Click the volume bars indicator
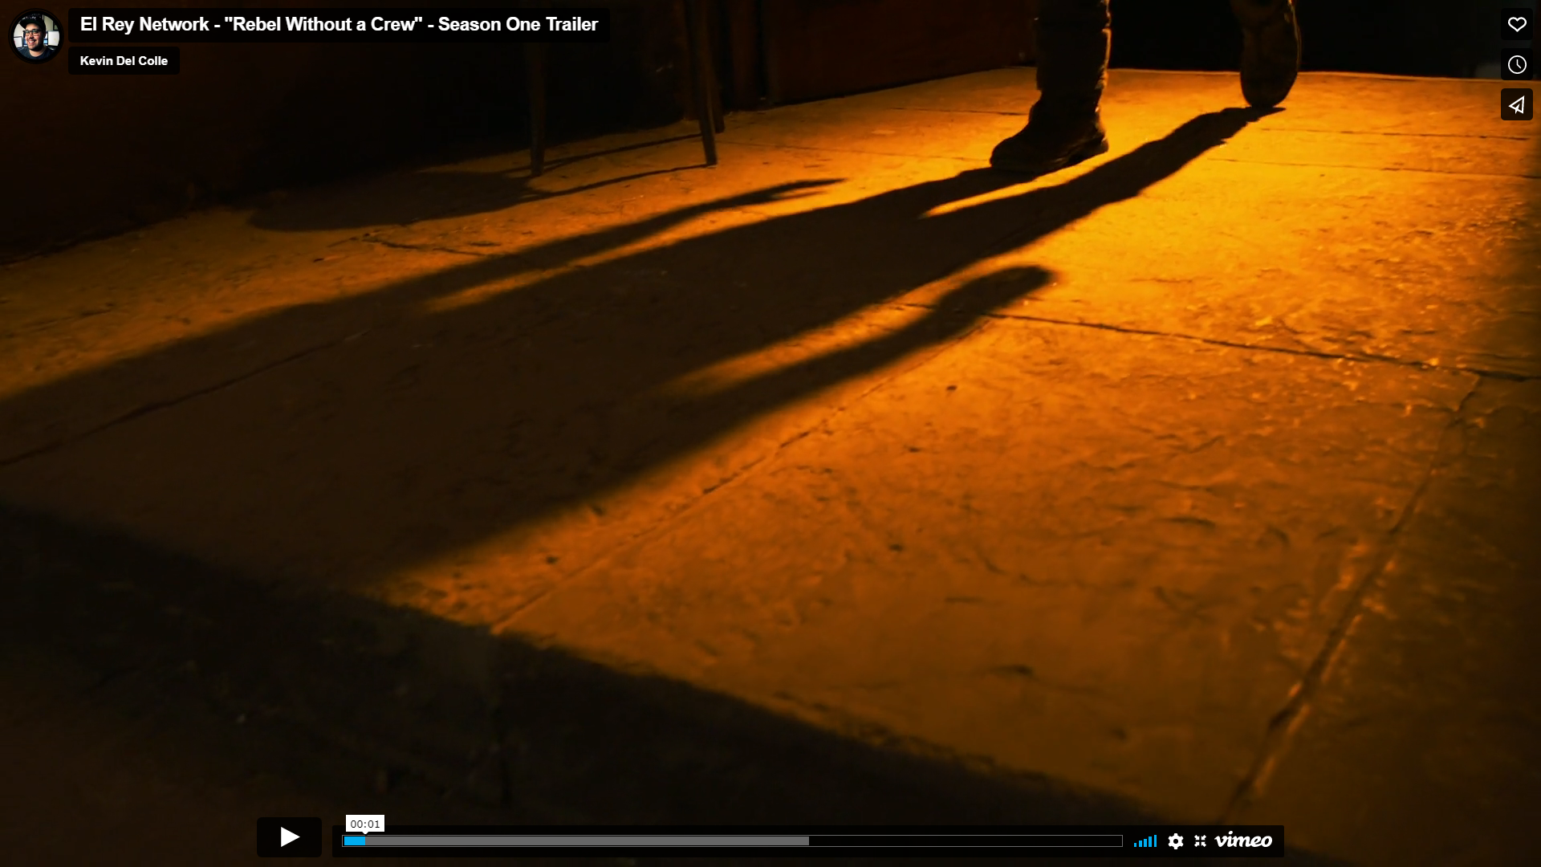This screenshot has height=867, width=1541. click(1145, 841)
